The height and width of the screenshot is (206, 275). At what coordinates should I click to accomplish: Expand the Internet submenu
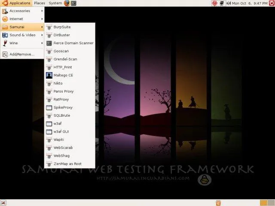click(21, 19)
